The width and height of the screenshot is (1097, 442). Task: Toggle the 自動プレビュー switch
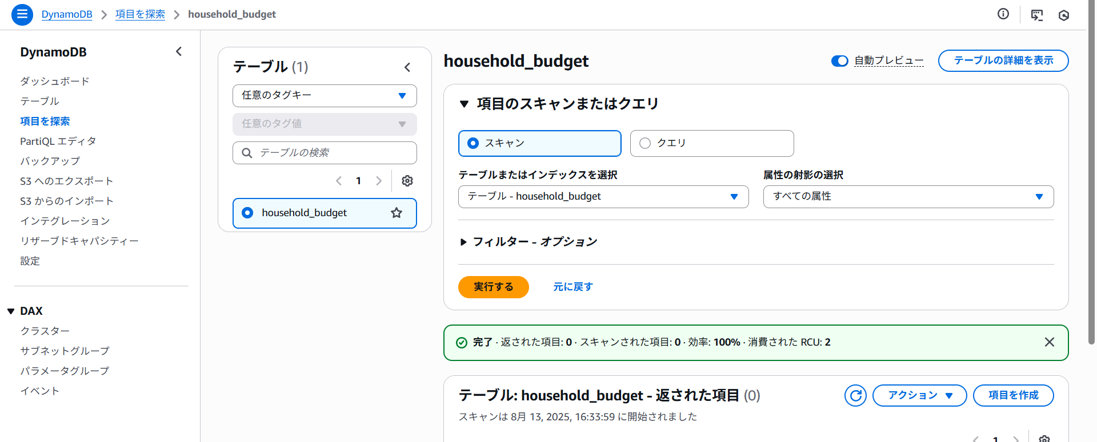[839, 61]
